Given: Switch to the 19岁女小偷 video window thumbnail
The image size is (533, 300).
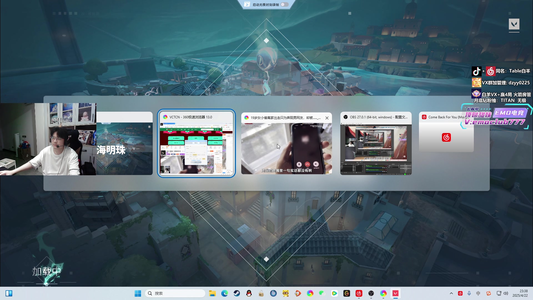Looking at the screenshot, I should pyautogui.click(x=286, y=143).
